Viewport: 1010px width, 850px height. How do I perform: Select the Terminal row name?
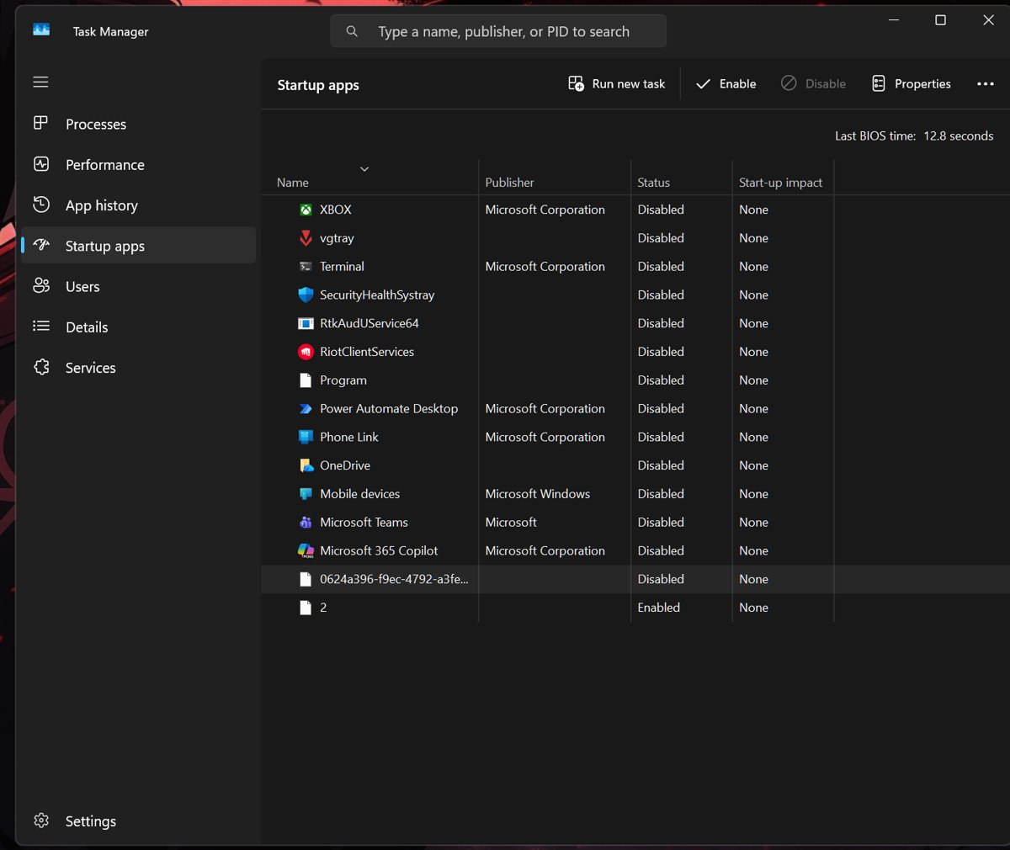[x=342, y=266]
